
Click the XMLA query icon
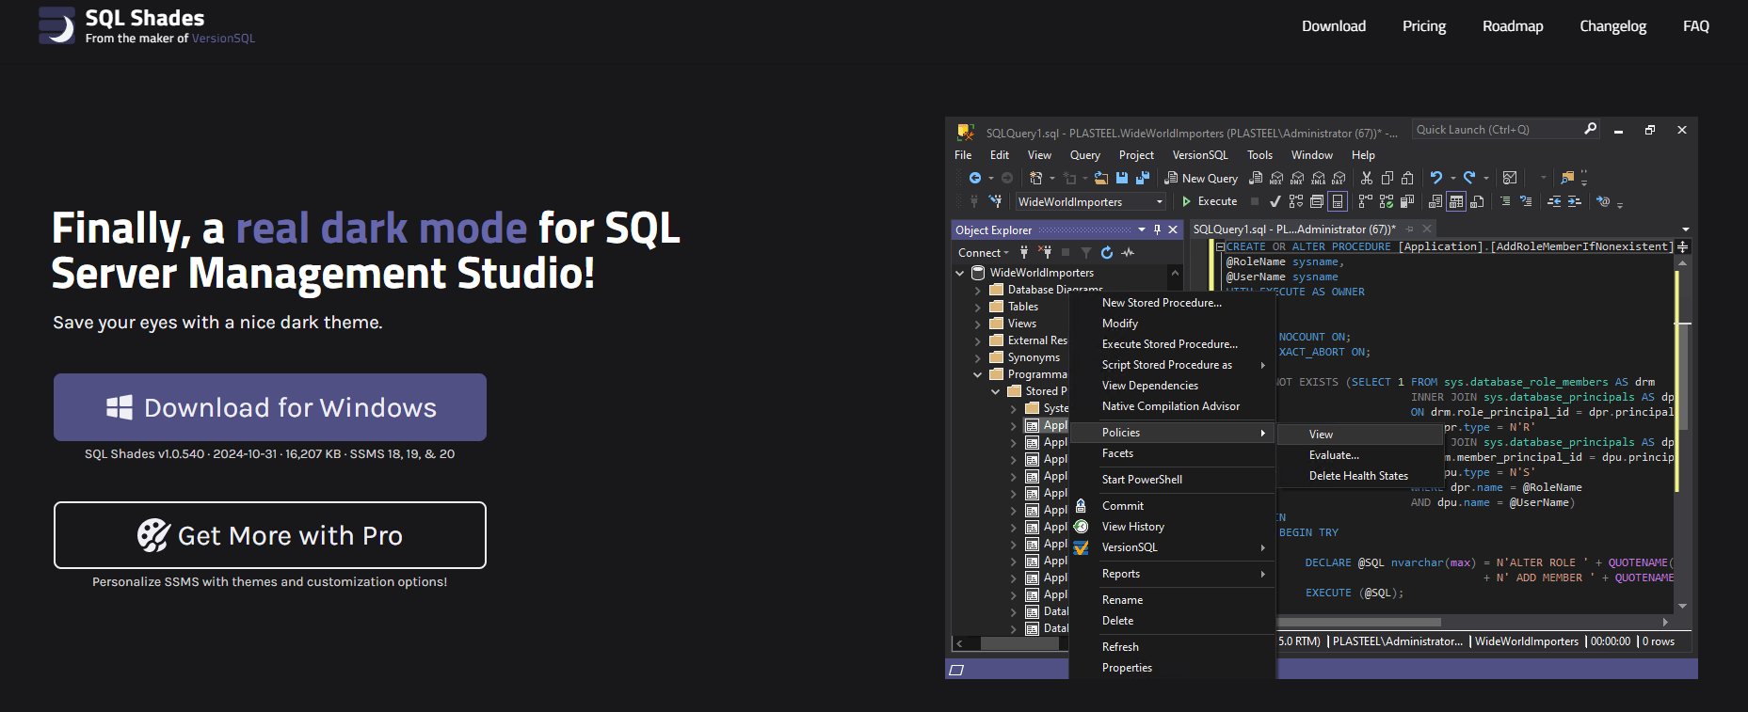1318,178
